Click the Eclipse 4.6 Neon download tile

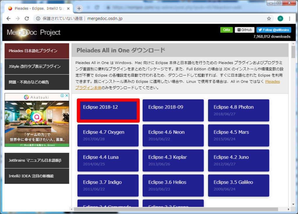(173, 135)
